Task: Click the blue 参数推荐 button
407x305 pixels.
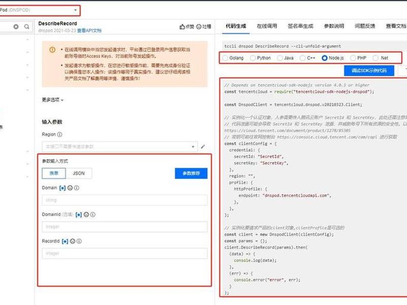Action: click(191, 173)
